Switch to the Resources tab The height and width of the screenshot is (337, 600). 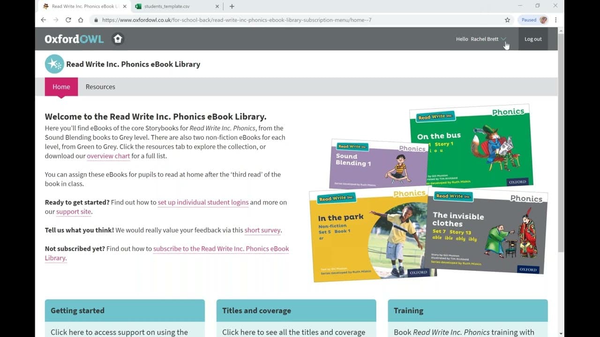point(100,87)
